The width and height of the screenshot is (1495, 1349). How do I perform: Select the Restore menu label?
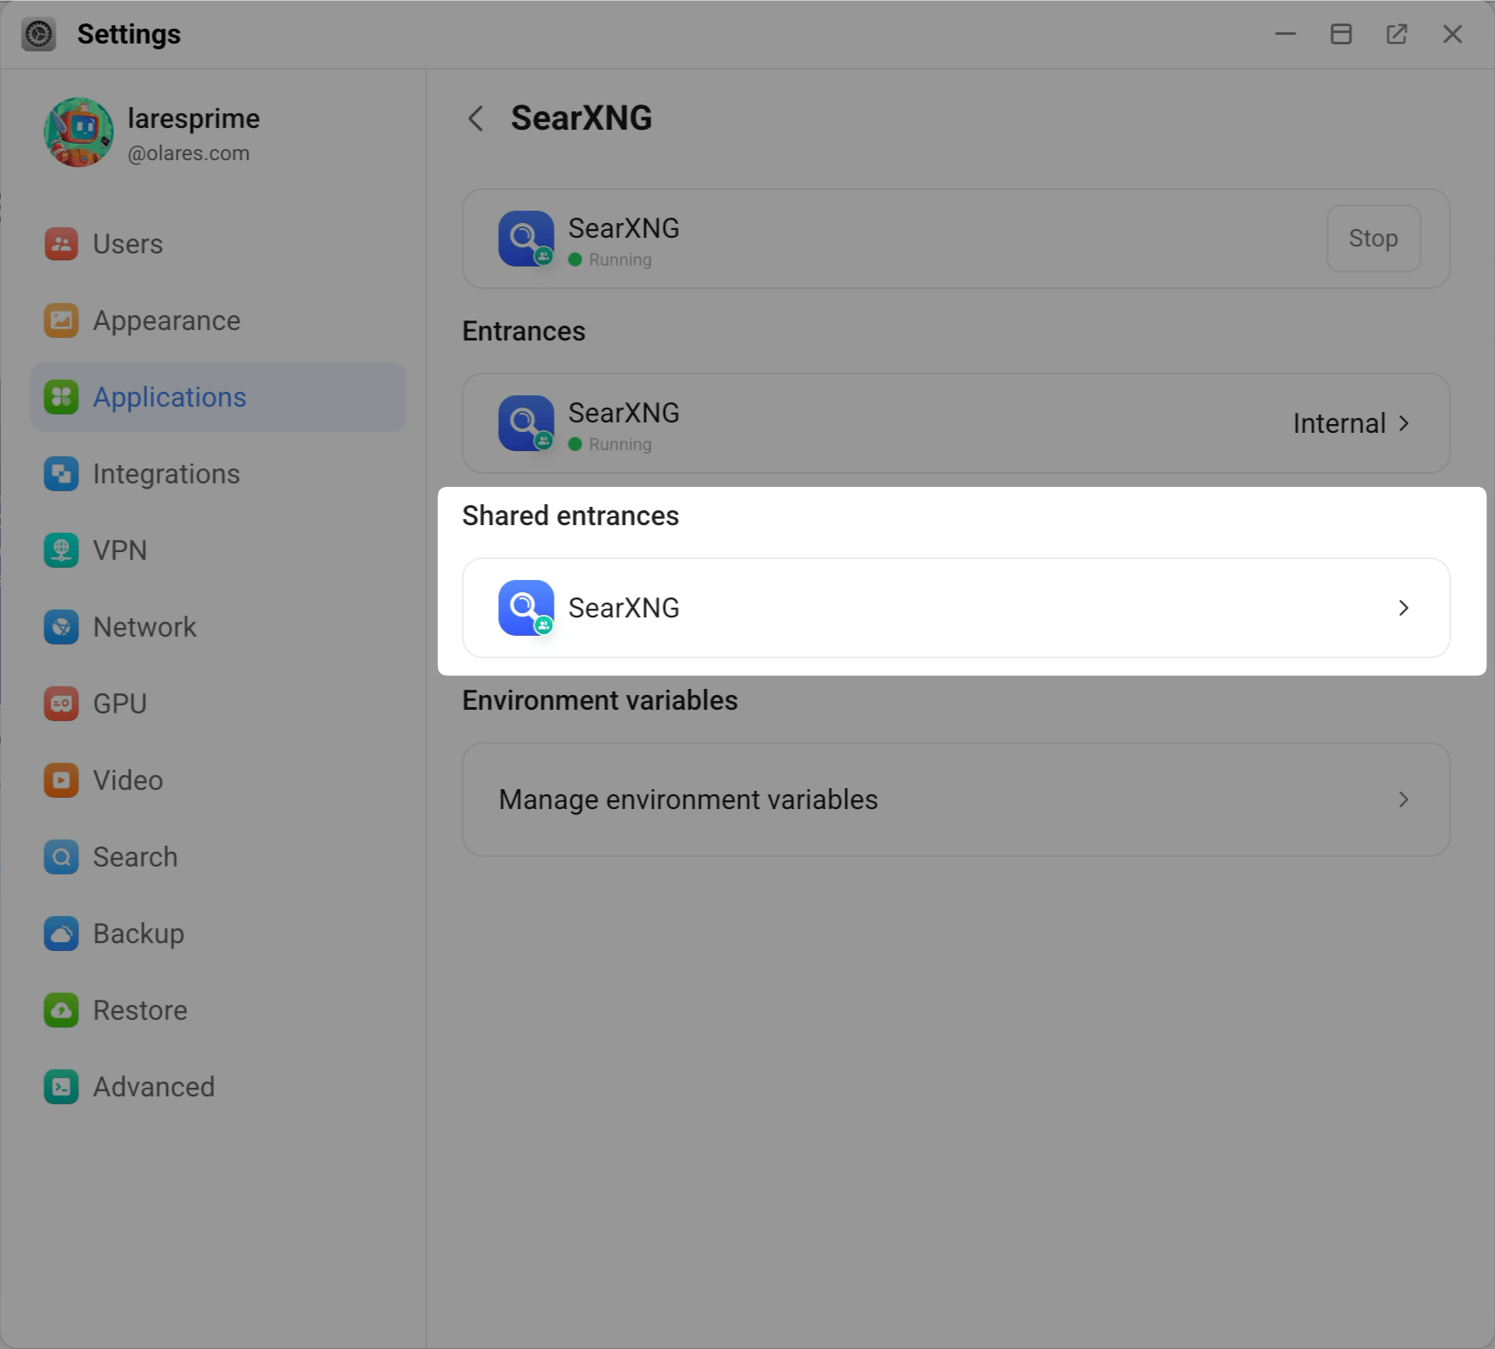[140, 1010]
